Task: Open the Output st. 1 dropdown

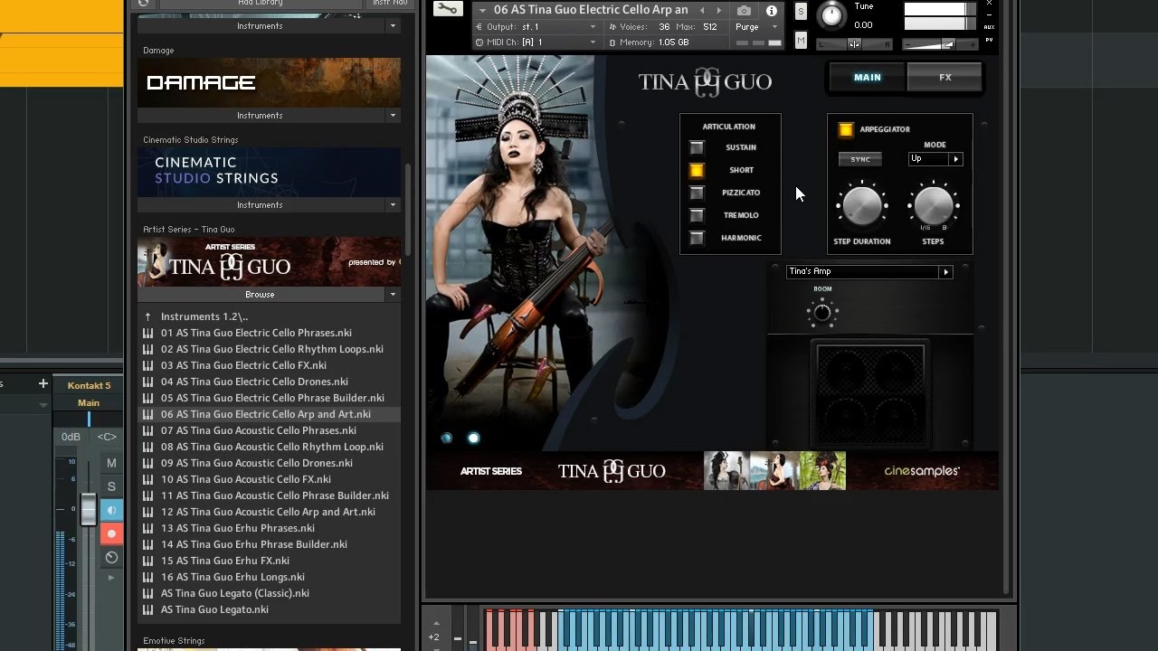Action: [x=536, y=27]
